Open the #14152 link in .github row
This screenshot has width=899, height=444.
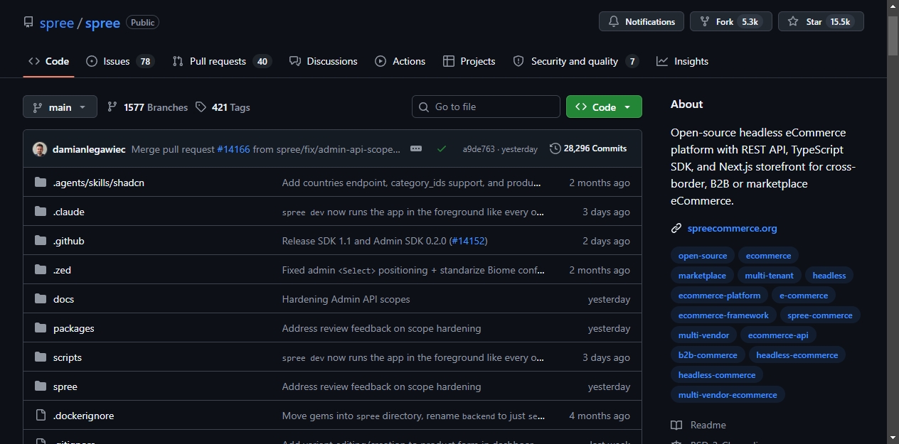click(x=468, y=241)
